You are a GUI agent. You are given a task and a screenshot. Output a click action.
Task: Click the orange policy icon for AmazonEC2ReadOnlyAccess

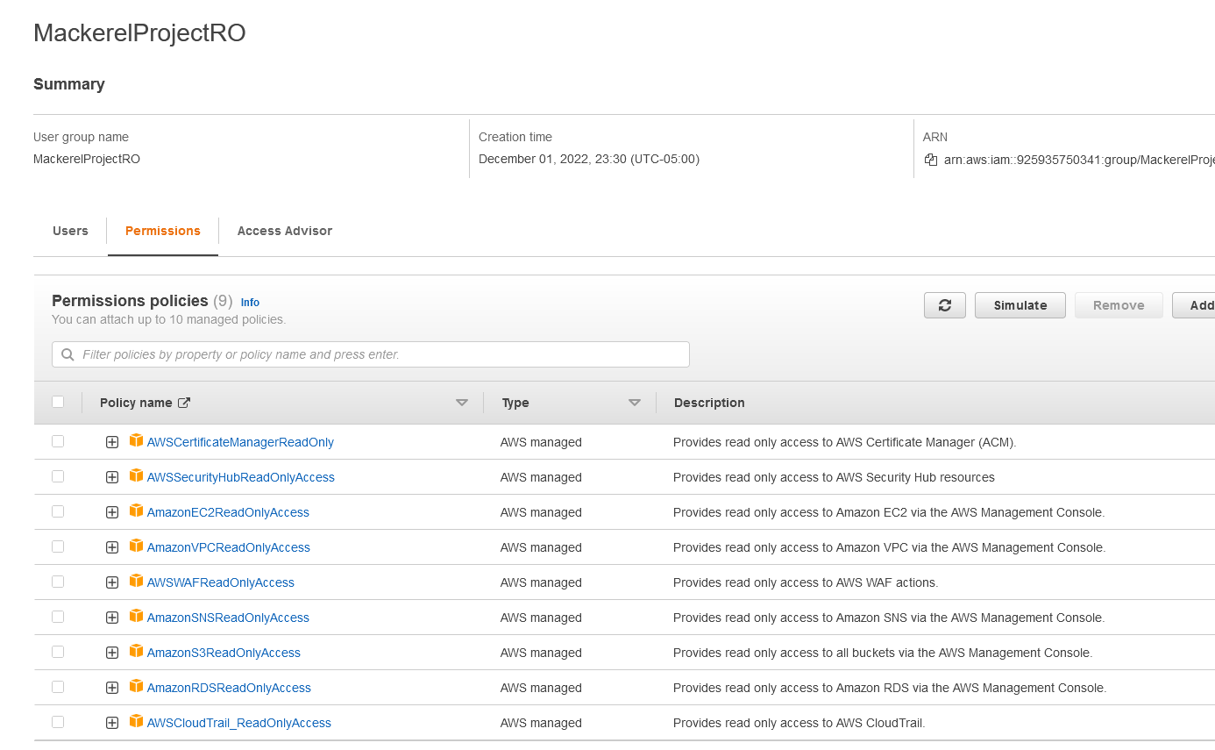point(136,511)
